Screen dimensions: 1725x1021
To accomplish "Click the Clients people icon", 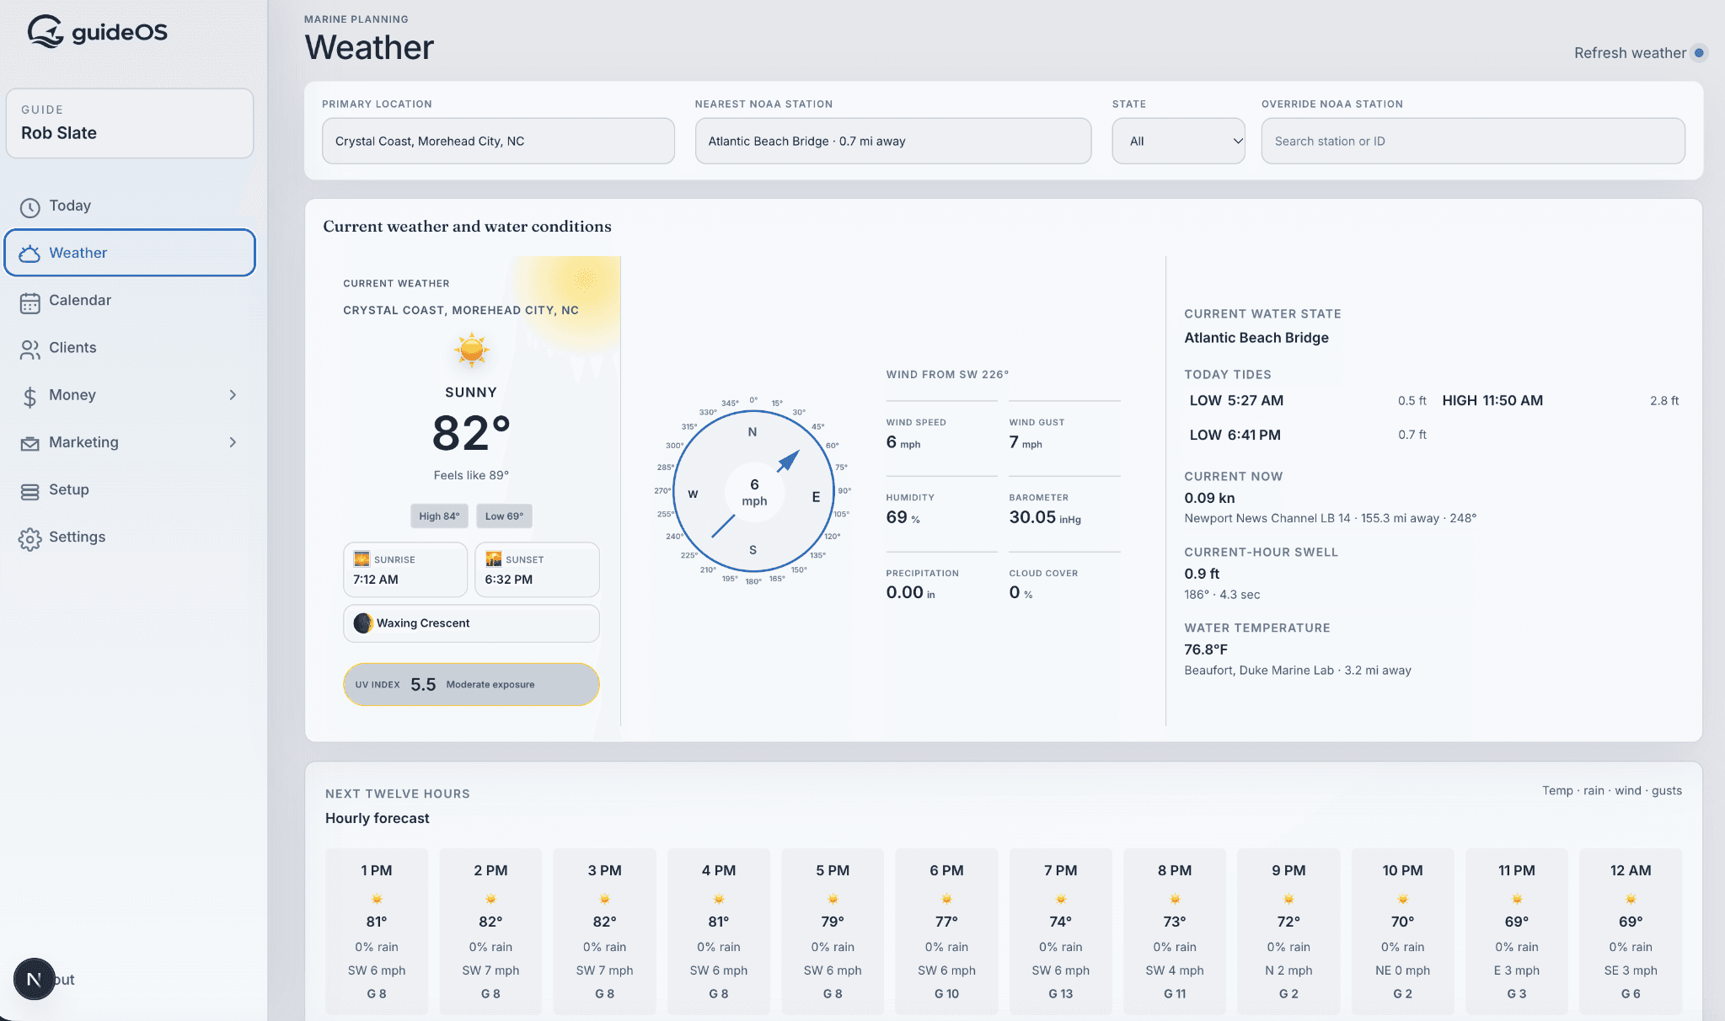I will coord(29,350).
